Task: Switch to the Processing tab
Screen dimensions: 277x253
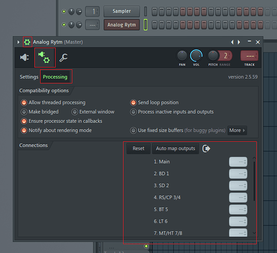Action: tap(55, 77)
